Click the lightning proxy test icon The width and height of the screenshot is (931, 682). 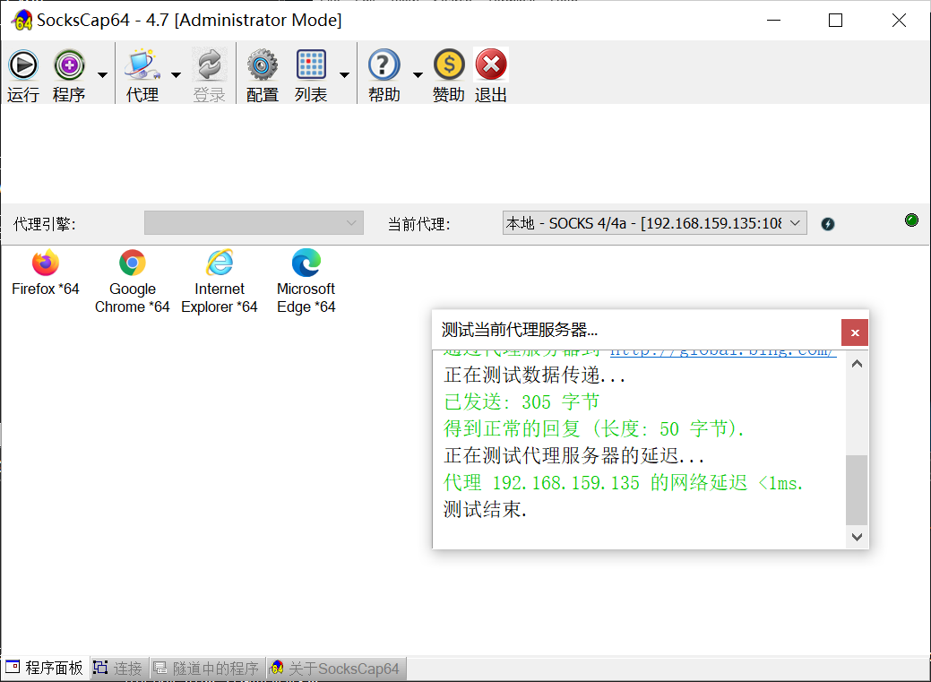coord(828,224)
